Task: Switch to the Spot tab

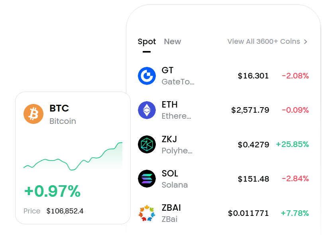Action: point(147,41)
